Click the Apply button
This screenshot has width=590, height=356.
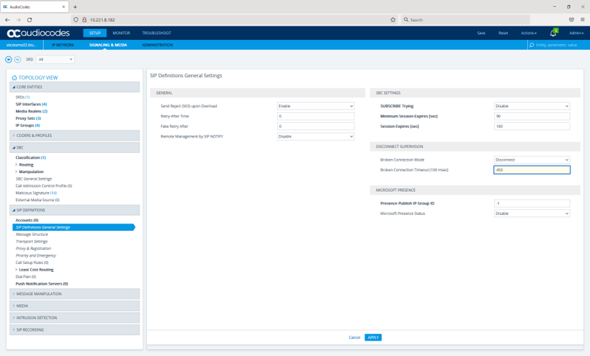click(373, 338)
